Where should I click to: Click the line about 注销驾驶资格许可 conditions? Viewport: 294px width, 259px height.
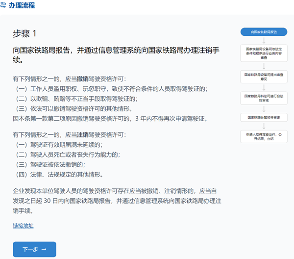click(69, 134)
